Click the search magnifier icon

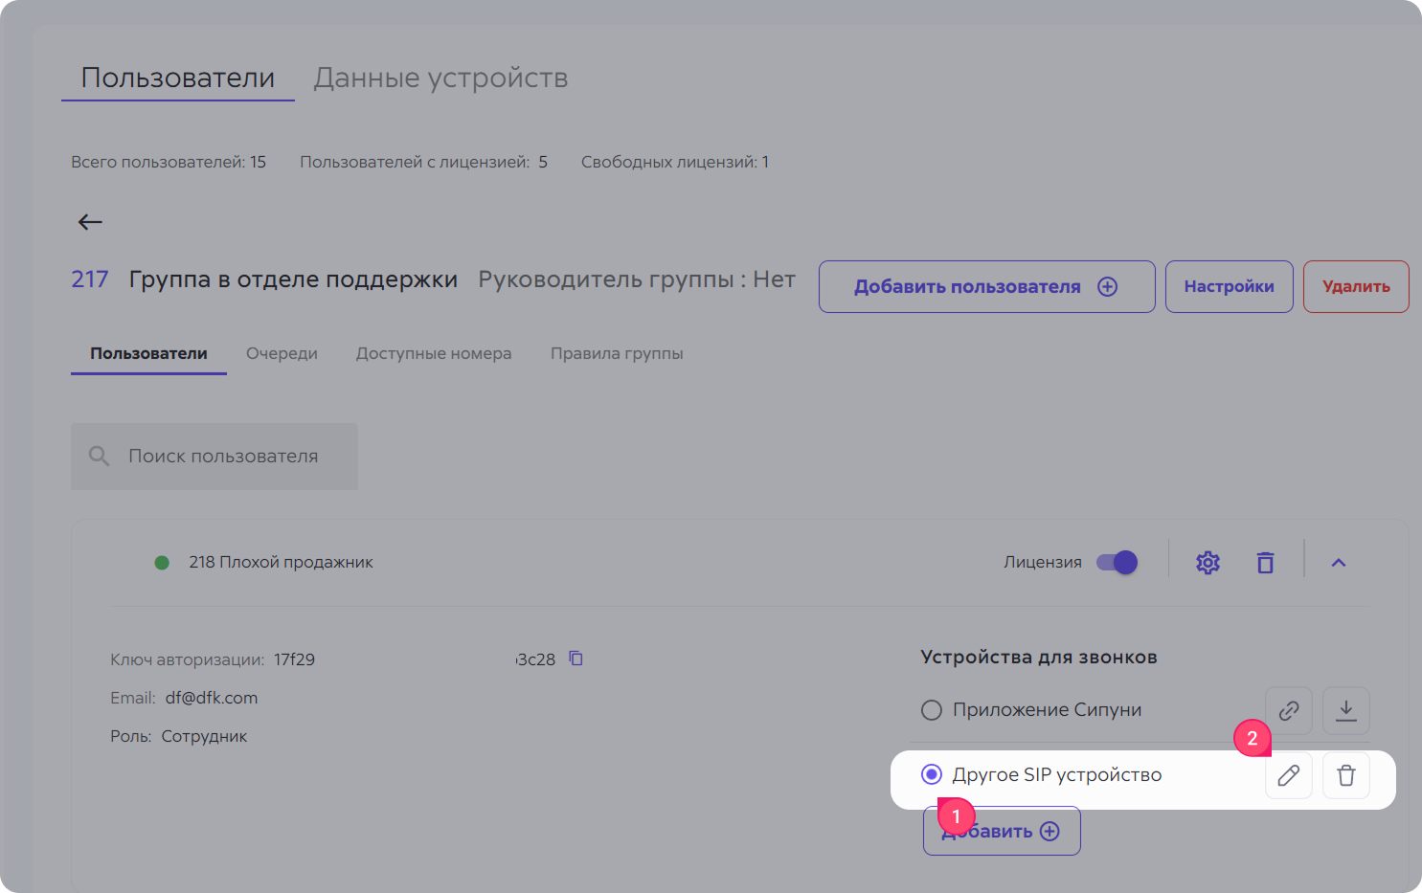(x=99, y=456)
